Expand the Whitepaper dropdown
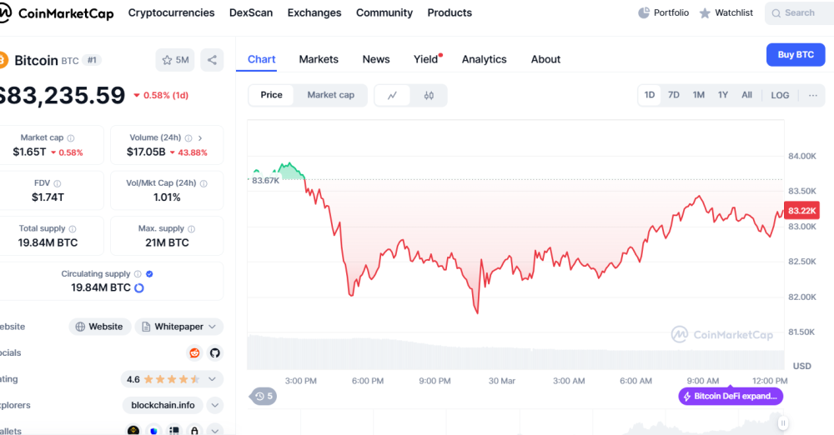The height and width of the screenshot is (435, 834). [178, 327]
